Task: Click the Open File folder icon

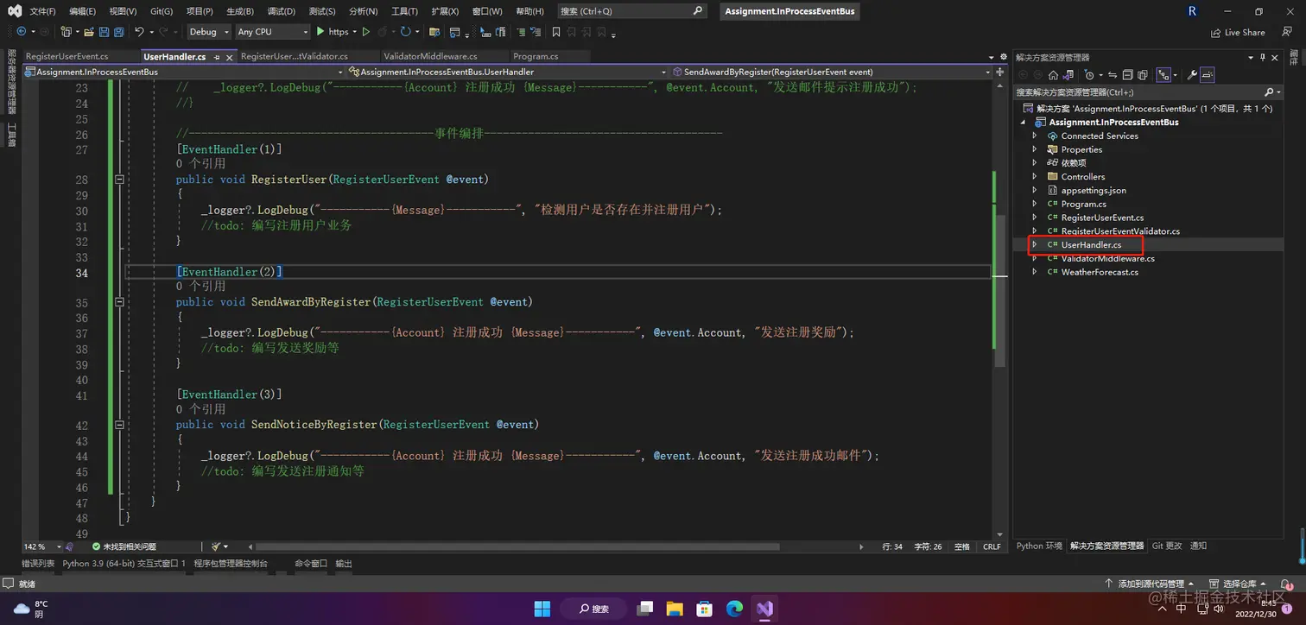Action: click(88, 32)
